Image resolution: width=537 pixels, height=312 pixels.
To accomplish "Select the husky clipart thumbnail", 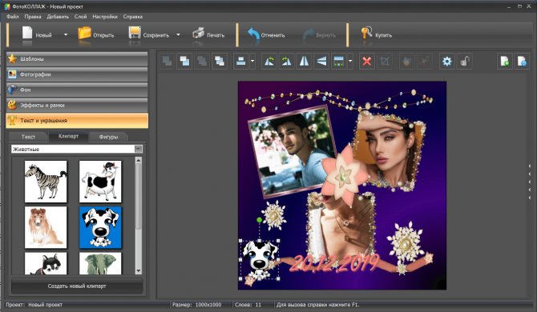I will 46,263.
